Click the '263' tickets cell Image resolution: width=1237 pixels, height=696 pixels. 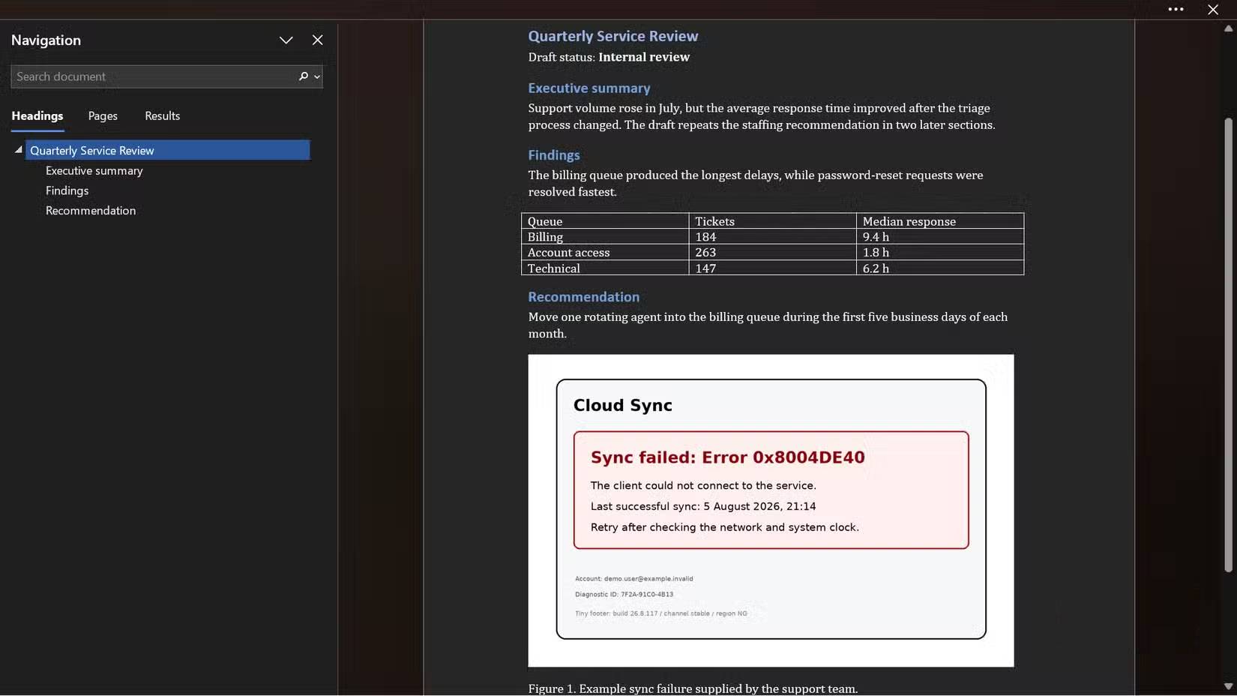coord(772,253)
